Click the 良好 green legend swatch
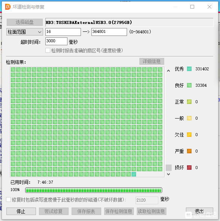Image resolution: width=220 pixels, height=221 pixels. tap(189, 85)
